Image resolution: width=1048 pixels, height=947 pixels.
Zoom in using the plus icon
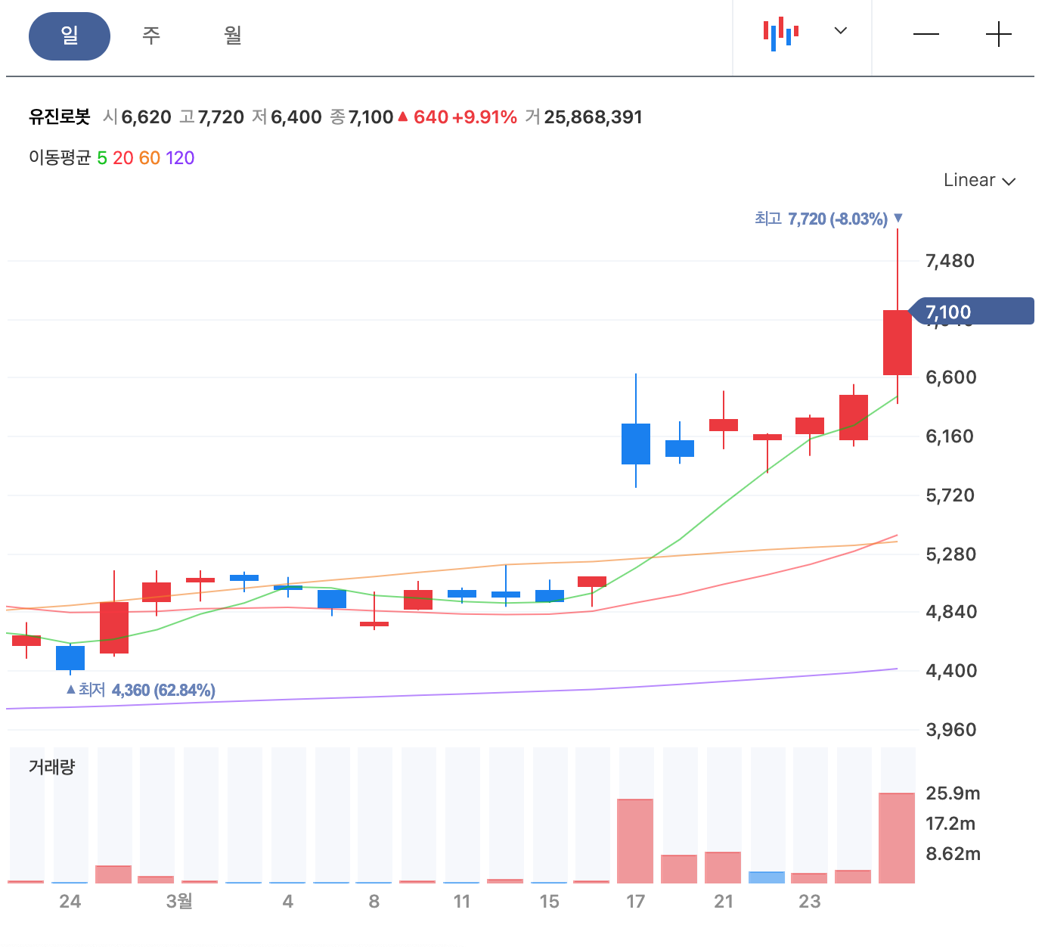999,35
